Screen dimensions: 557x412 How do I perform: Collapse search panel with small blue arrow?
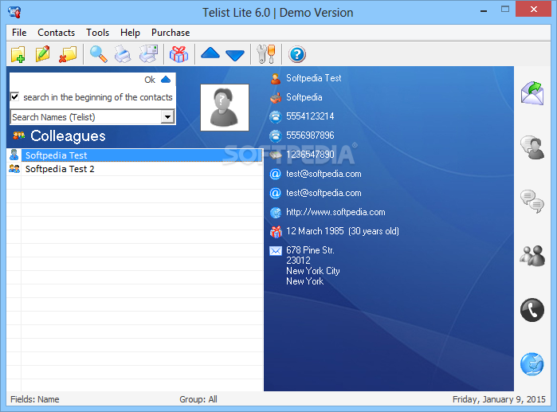click(166, 80)
